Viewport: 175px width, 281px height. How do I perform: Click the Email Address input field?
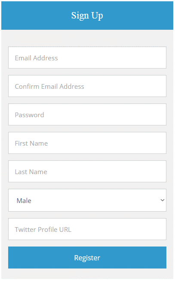(87, 57)
